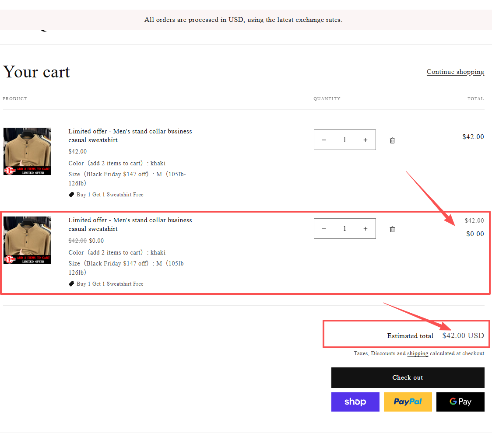Viewport: 492px width, 447px height.
Task: Click the first item's Color khaki line
Action: tap(117, 163)
